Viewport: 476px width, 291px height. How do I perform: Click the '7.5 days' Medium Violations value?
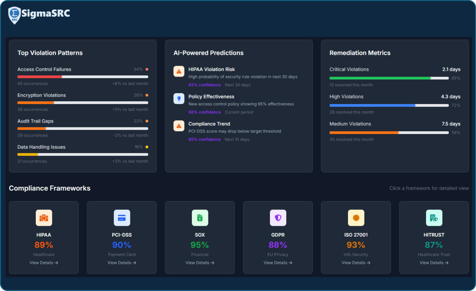[451, 124]
